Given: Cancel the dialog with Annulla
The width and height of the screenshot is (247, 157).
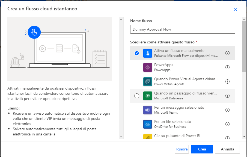Looking at the screenshot, I should pos(227,149).
